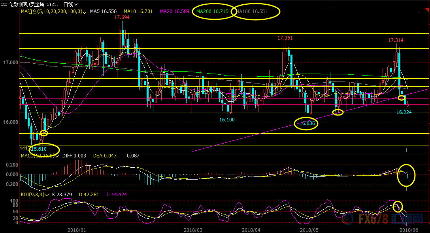This screenshot has height=233, width=430.
Task: Click the link icon before 伦敦银现 title
Action: pos(5,4)
